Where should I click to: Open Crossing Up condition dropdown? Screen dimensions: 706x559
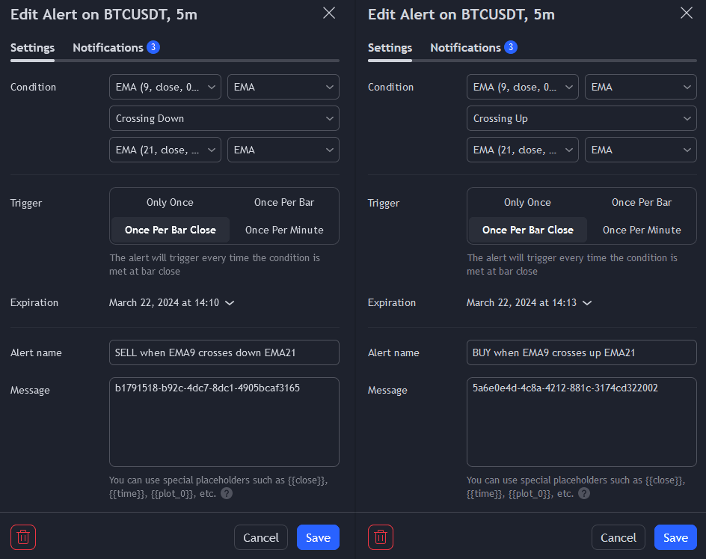click(582, 118)
